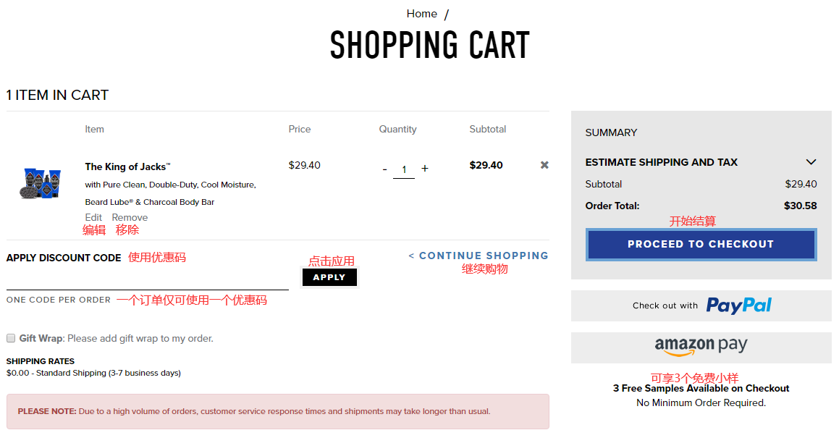839x430 pixels.
Task: Click Proceed to Checkout button
Action: pyautogui.click(x=701, y=244)
